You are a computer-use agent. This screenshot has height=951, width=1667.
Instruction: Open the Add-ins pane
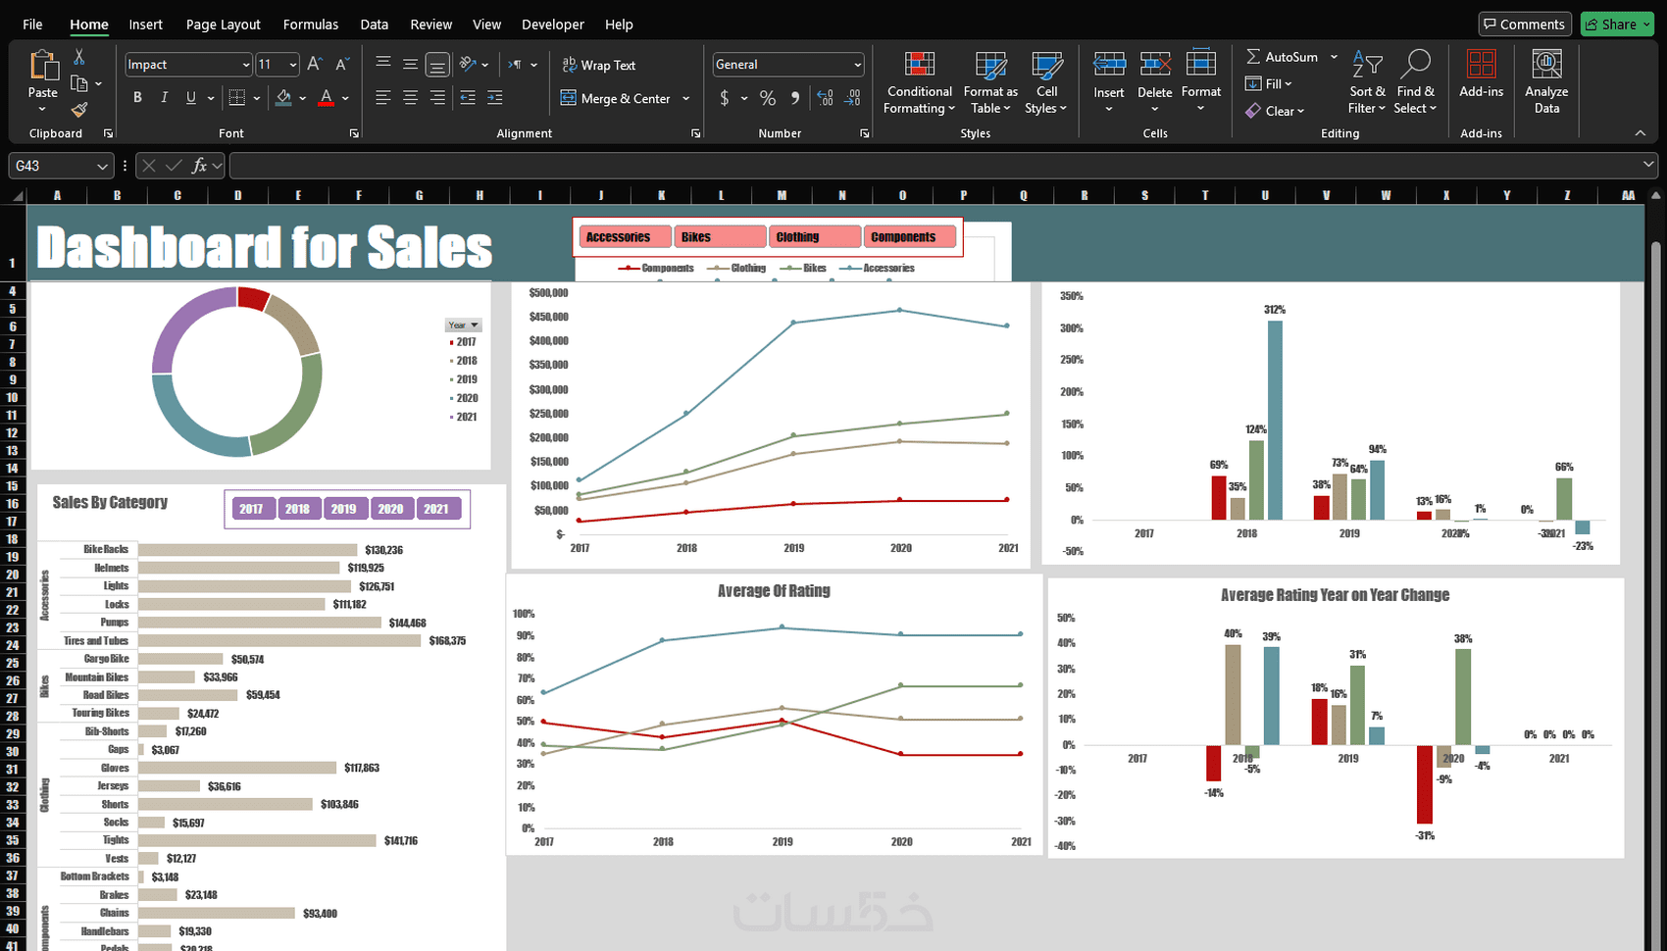1481,75
